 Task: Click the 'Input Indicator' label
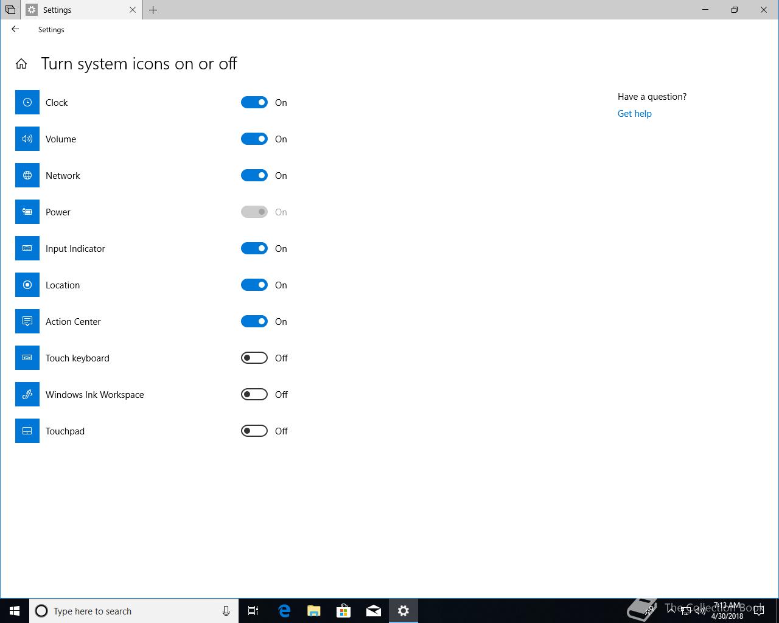point(75,248)
